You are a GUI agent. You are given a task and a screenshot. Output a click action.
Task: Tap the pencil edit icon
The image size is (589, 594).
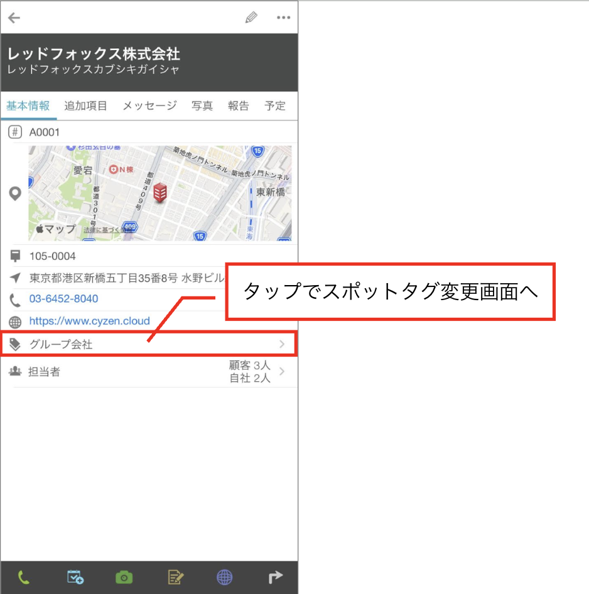coord(251,18)
